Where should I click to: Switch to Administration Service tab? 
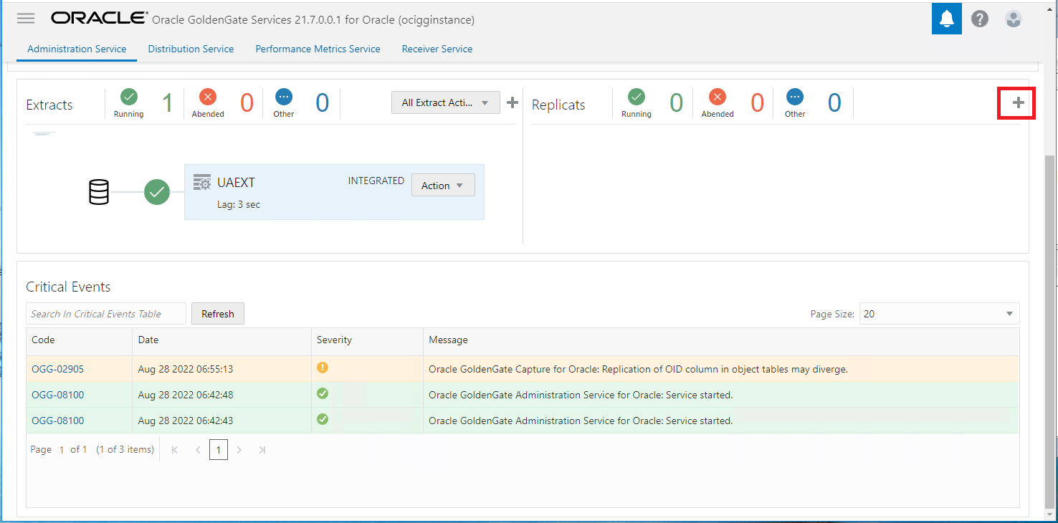click(x=77, y=49)
